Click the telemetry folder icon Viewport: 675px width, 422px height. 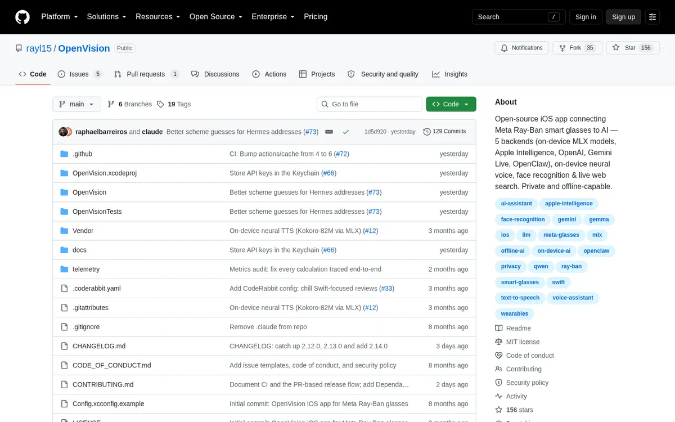[x=64, y=269]
